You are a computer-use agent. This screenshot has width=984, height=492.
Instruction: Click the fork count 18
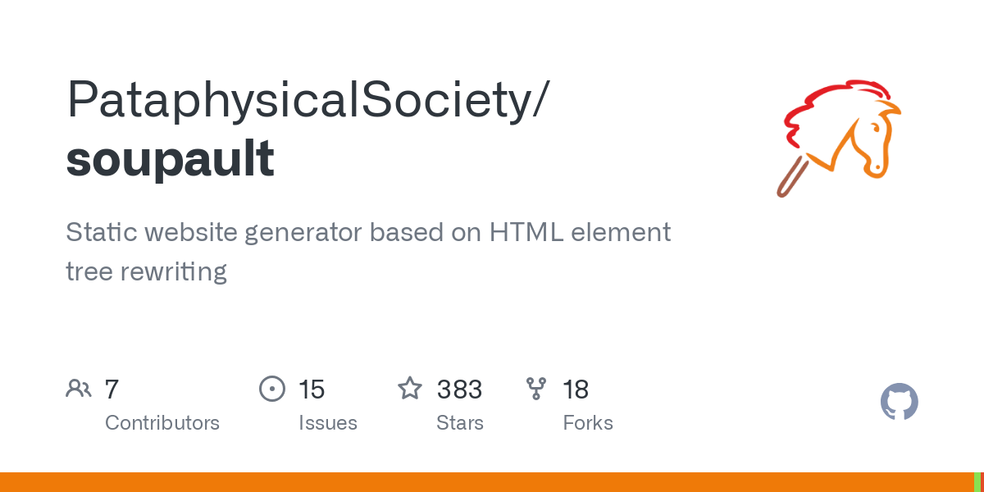[x=576, y=389]
